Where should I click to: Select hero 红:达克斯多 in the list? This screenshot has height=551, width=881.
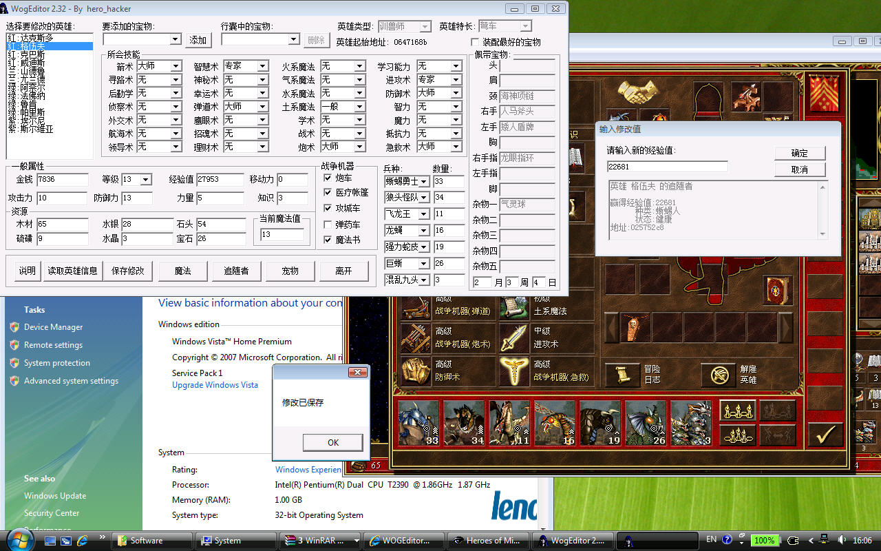click(x=50, y=38)
